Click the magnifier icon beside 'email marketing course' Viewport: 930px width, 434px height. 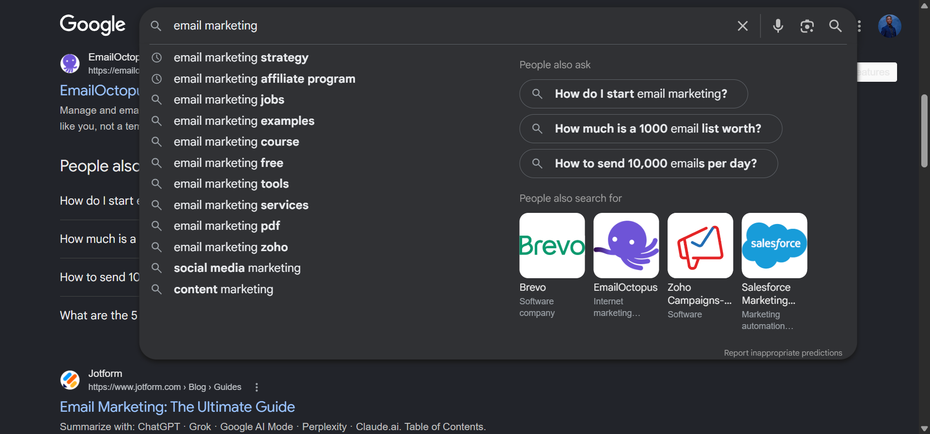(x=156, y=142)
